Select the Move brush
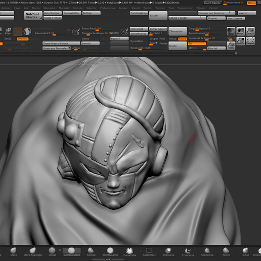 coord(14,252)
